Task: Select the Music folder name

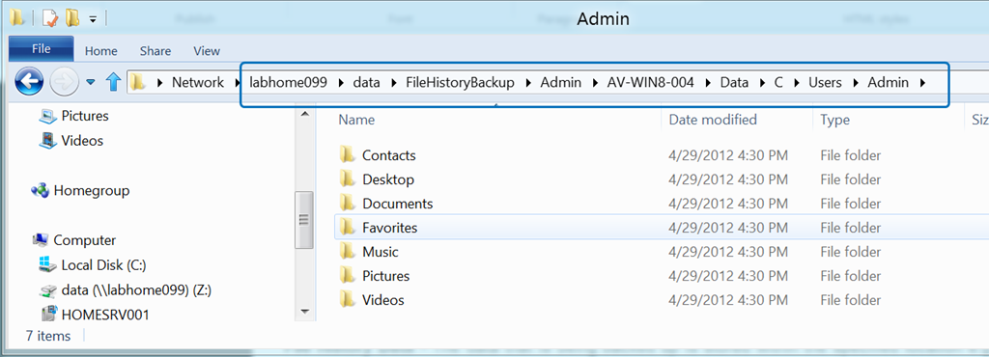Action: pos(381,252)
